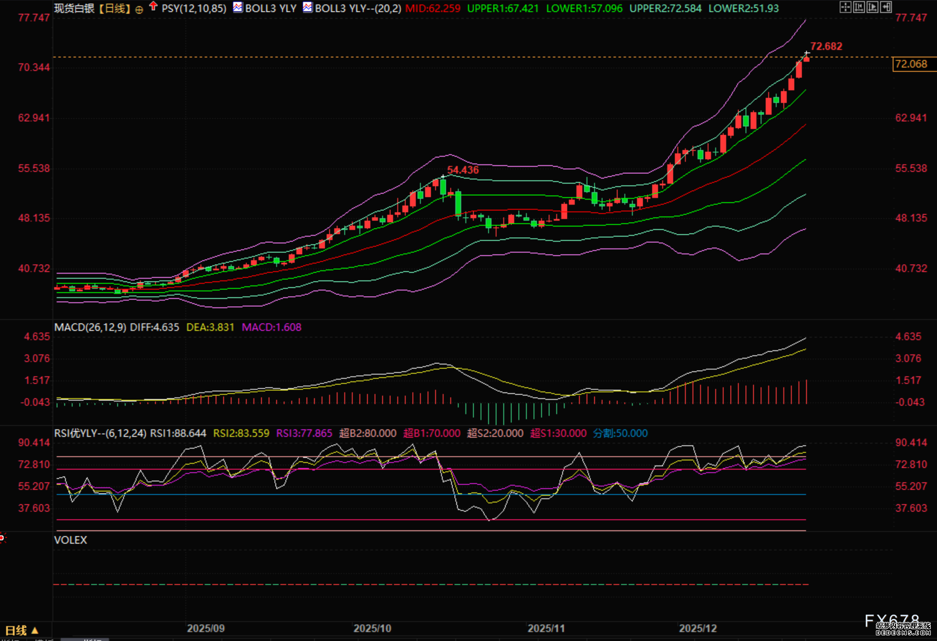The height and width of the screenshot is (641, 937).
Task: Click the 72.682 high price marker
Action: (826, 47)
